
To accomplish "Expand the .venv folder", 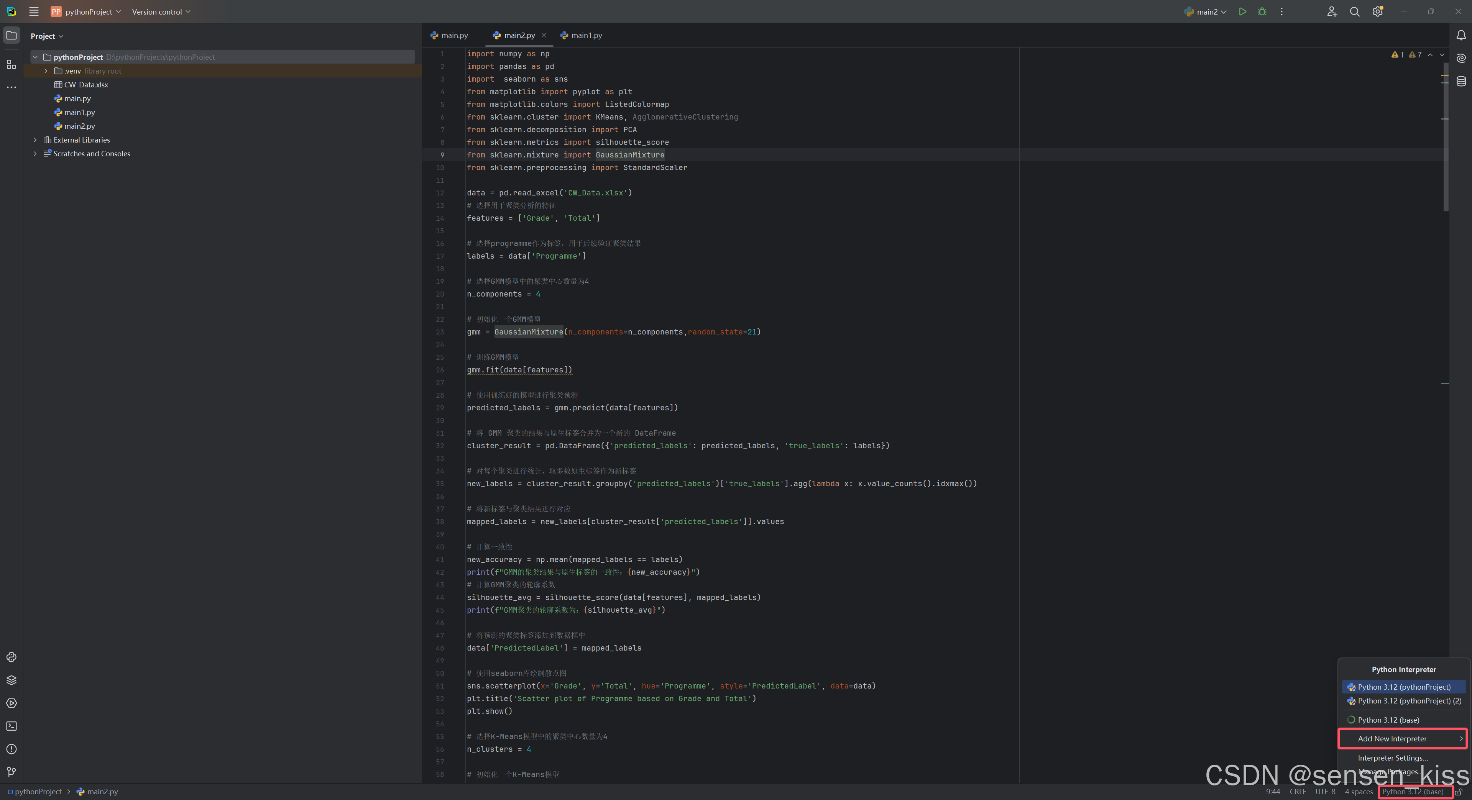I will click(46, 71).
